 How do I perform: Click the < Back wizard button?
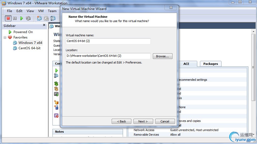121,121
